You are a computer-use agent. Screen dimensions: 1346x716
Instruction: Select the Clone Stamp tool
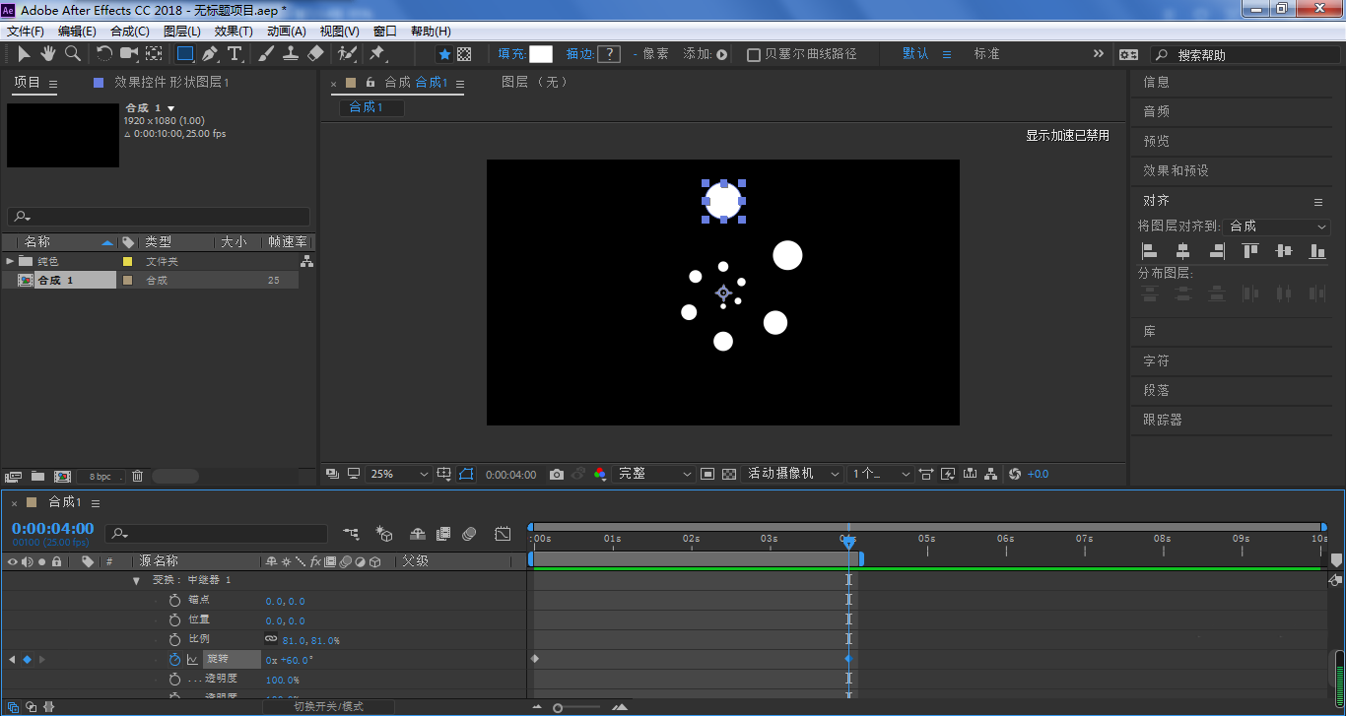coord(291,54)
